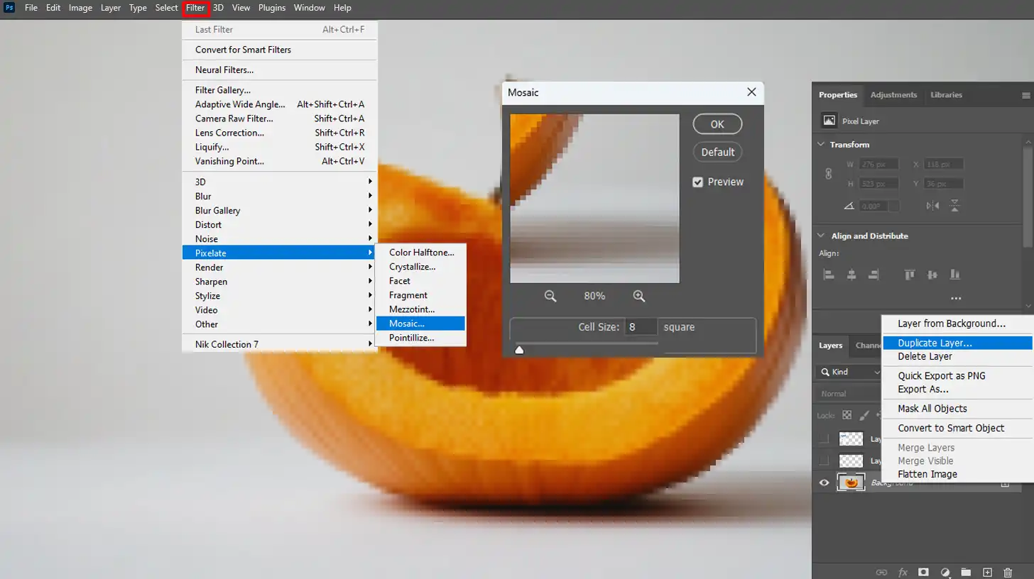Viewport: 1034px width, 579px height.
Task: Click the Mosaic preview image
Action: (594, 199)
